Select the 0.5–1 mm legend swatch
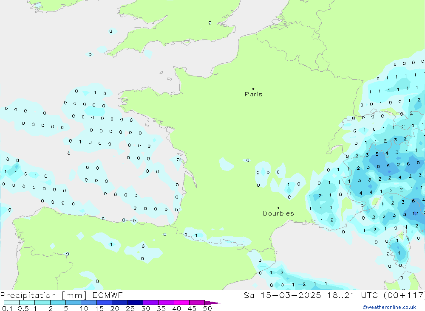This screenshot has height=311, width=425. [27, 303]
